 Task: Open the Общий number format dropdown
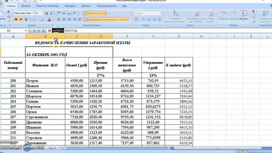159,13
